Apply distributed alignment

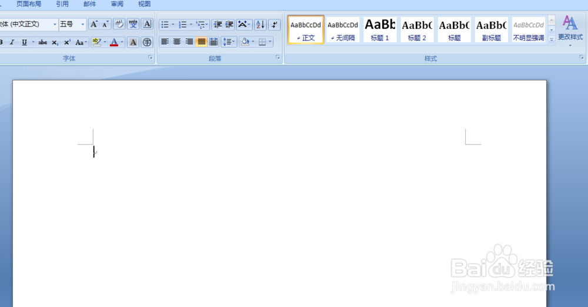click(213, 42)
